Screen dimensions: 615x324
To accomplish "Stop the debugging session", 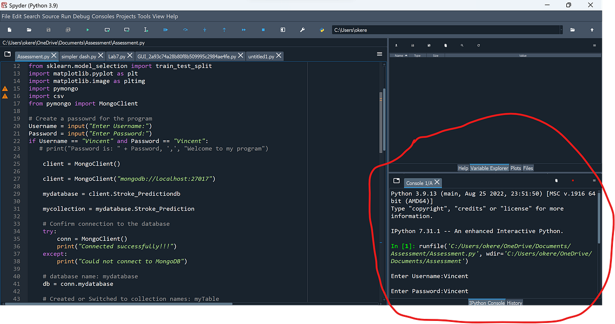I will tap(262, 30).
